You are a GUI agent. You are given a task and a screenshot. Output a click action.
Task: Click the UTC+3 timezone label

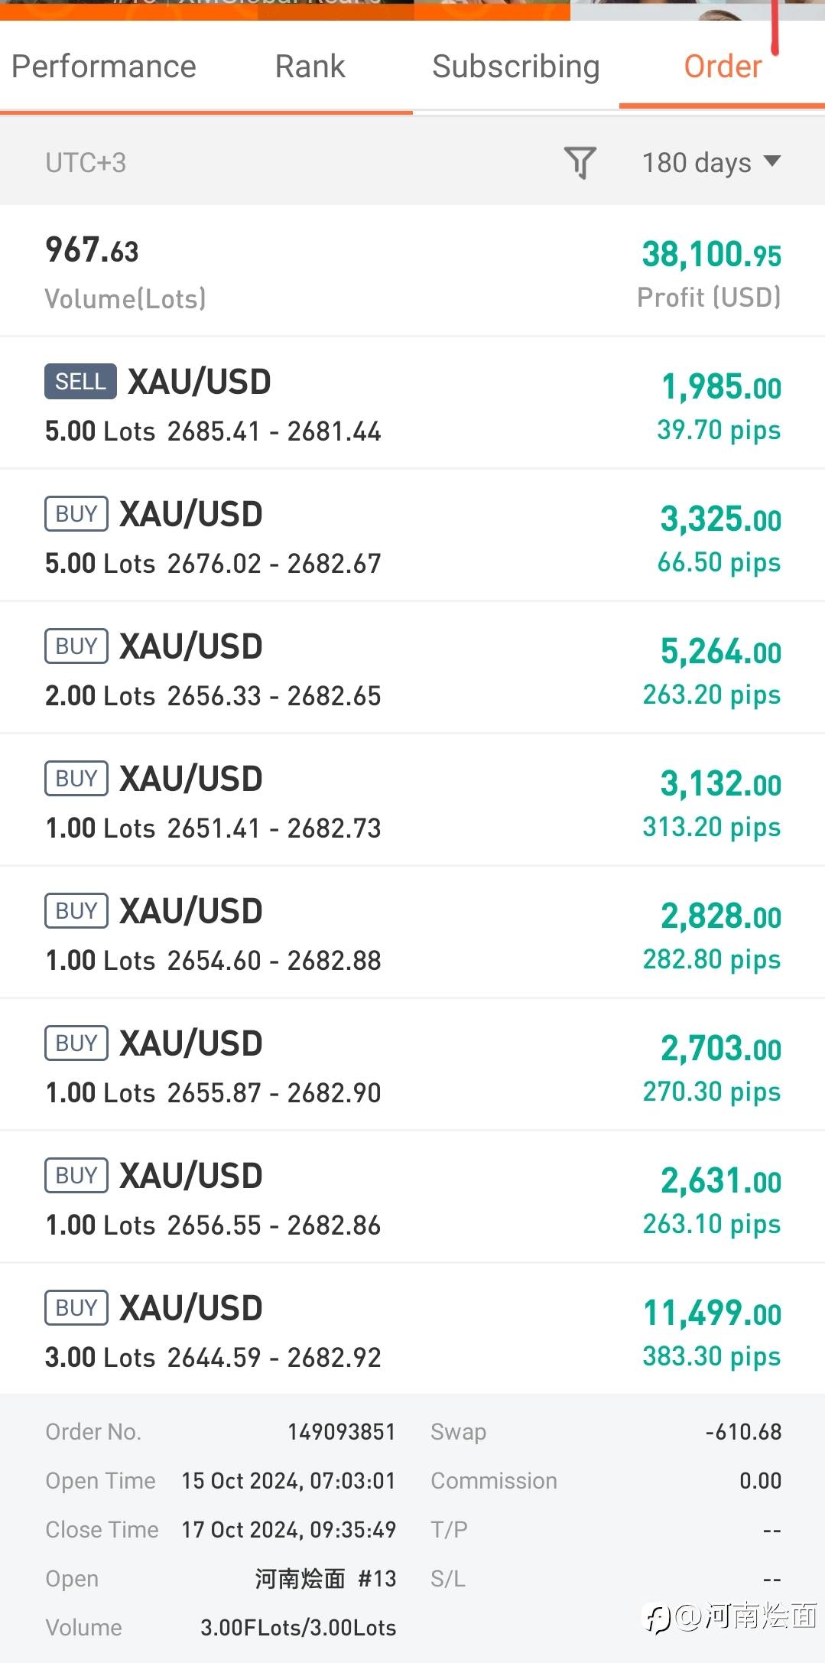click(86, 163)
